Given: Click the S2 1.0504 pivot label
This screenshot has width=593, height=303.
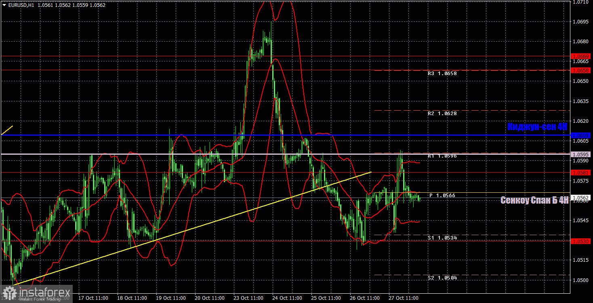Looking at the screenshot, I should 442,278.
